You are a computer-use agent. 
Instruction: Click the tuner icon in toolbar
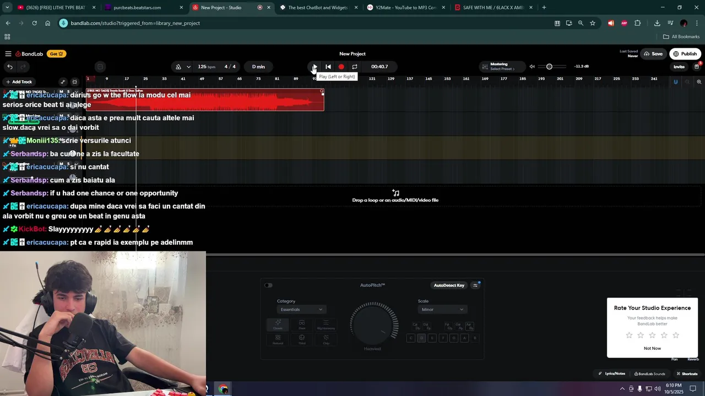[100, 67]
